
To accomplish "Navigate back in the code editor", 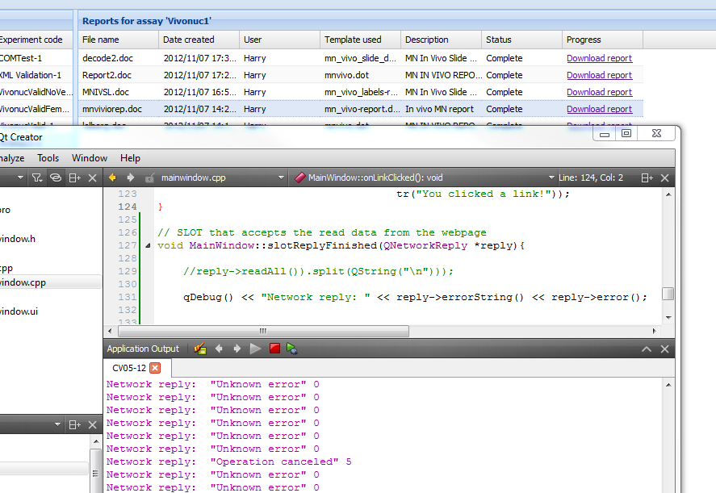I will pos(112,178).
